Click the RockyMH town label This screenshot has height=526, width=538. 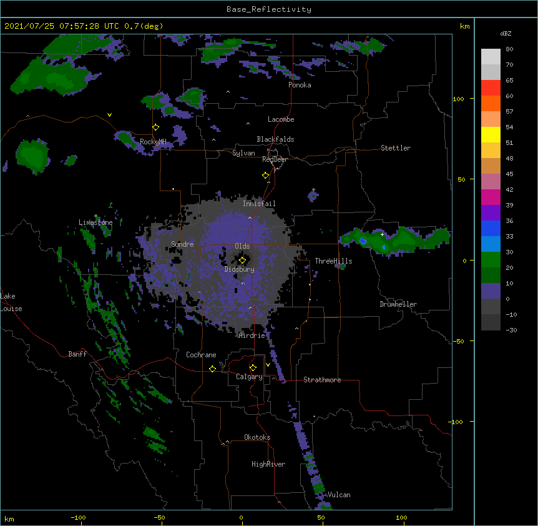[153, 141]
